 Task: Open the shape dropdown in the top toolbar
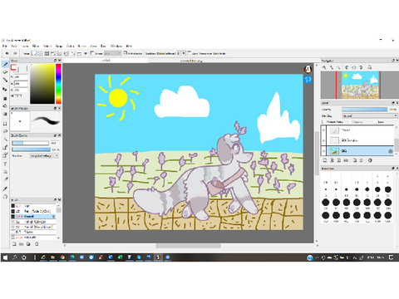click(112, 53)
